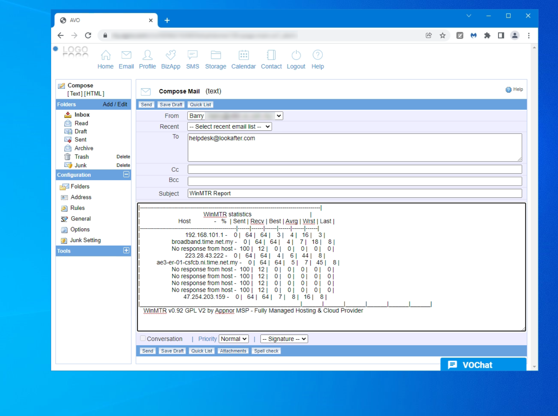Click the Logout power icon
Image resolution: width=558 pixels, height=416 pixels.
(296, 55)
